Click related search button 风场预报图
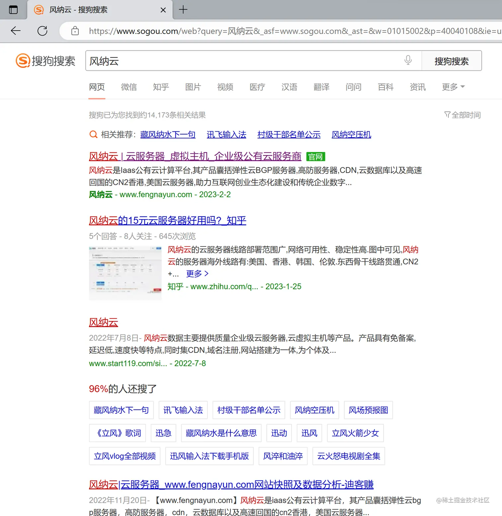 (368, 410)
